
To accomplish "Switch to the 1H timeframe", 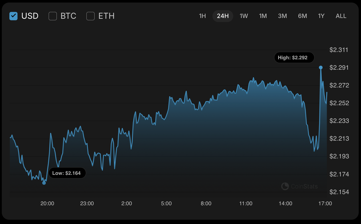I will coord(202,16).
